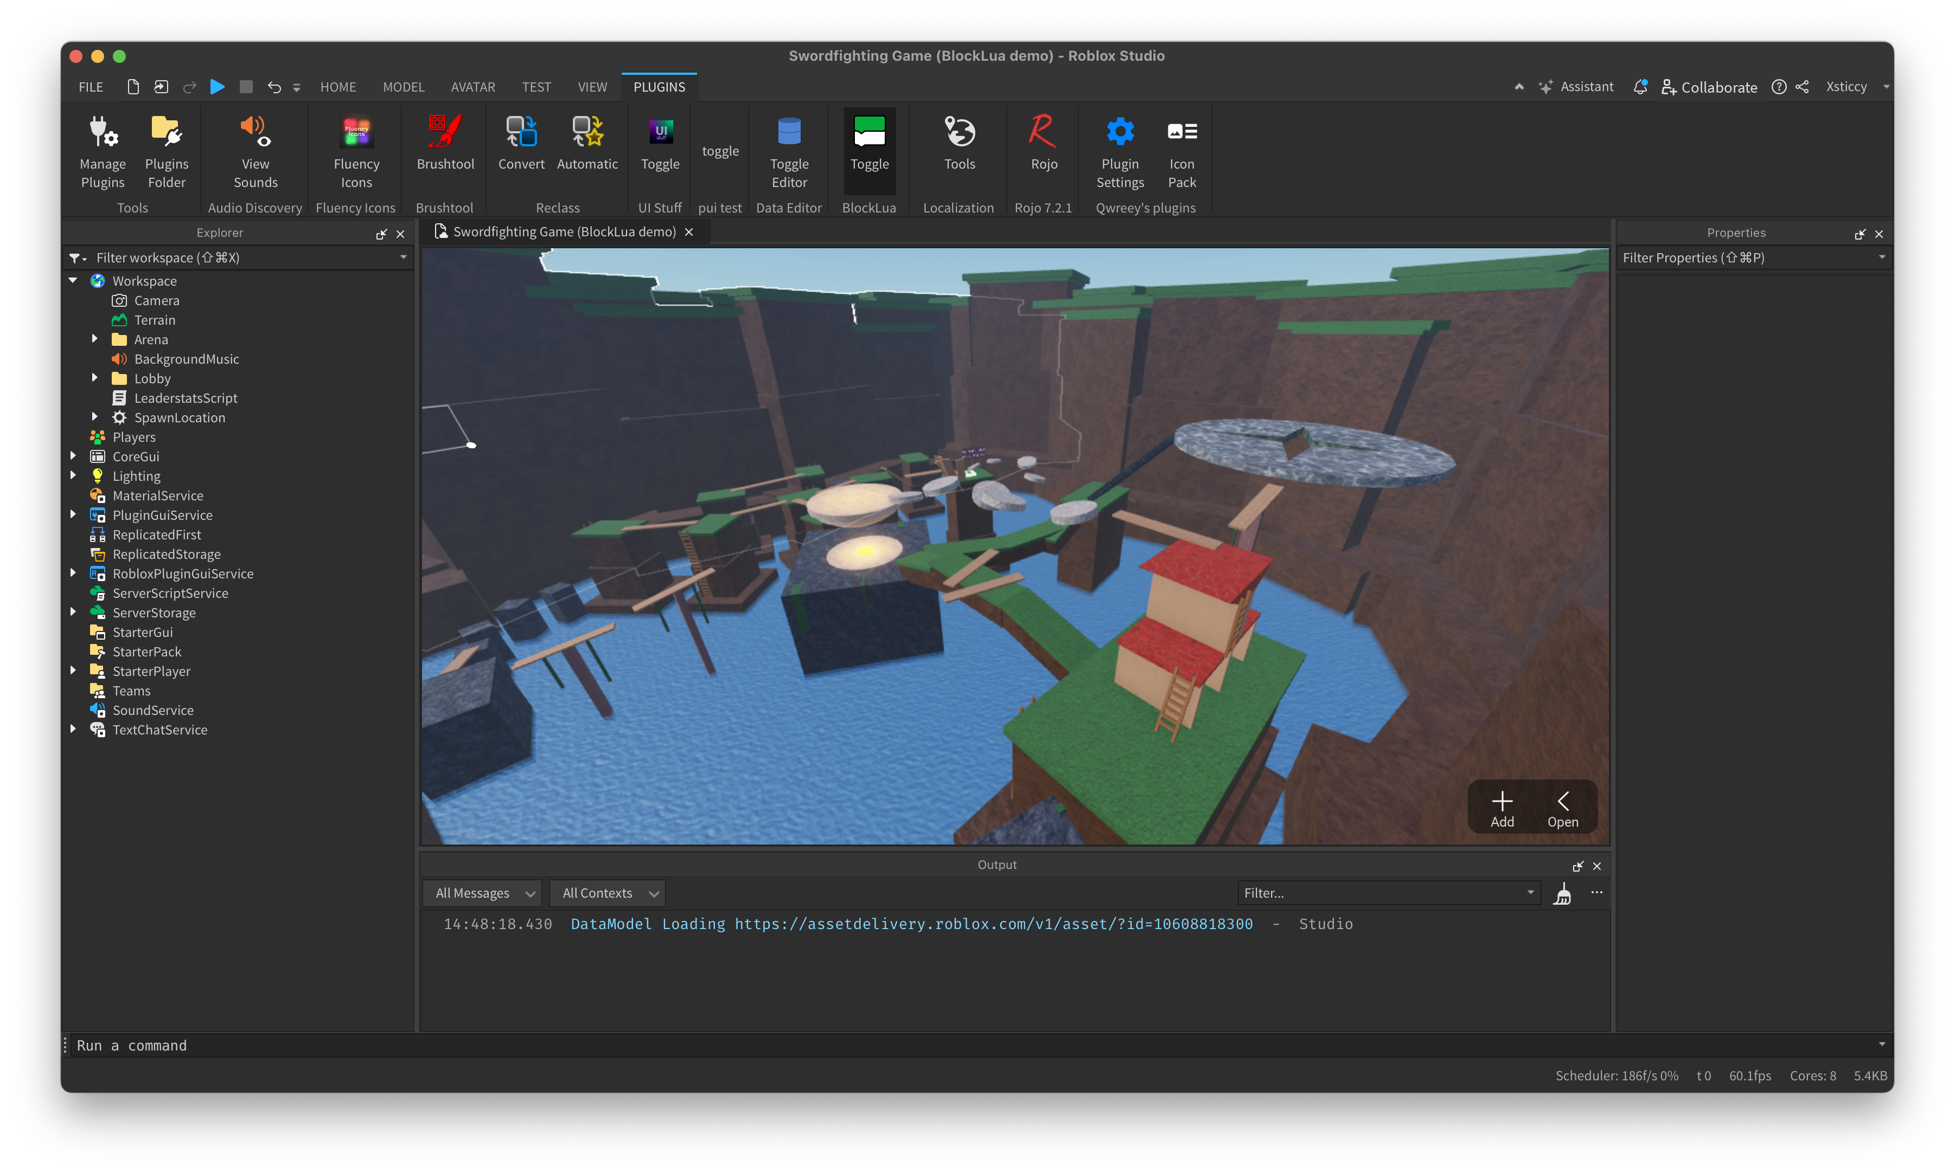Viewport: 1955px width, 1173px height.
Task: Open the Icon Pack plugin
Action: pos(1181,150)
